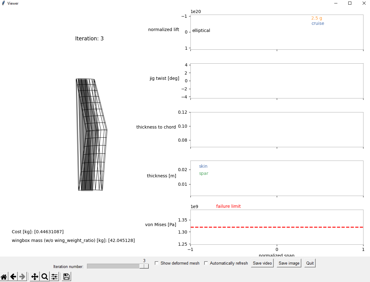This screenshot has width=370, height=282.
Task: Click the cruise legend entry
Action: (318, 23)
